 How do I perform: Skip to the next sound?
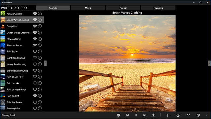tap(145, 115)
